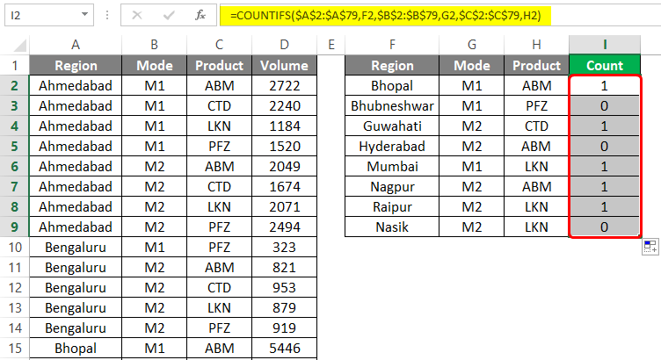Select column I header
Screen dimensions: 661x360
(x=604, y=45)
